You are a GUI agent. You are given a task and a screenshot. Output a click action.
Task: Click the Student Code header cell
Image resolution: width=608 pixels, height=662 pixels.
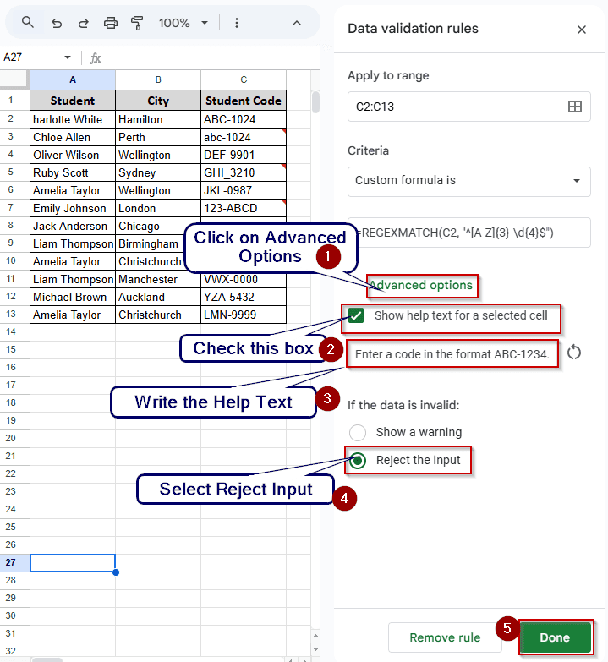coord(244,101)
